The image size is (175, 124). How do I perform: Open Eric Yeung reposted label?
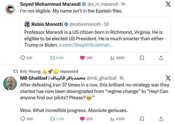tap(49, 71)
